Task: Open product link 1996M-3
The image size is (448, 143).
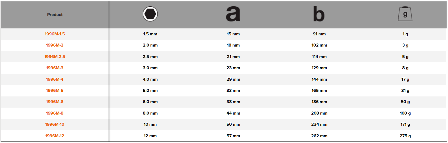Action: point(55,68)
